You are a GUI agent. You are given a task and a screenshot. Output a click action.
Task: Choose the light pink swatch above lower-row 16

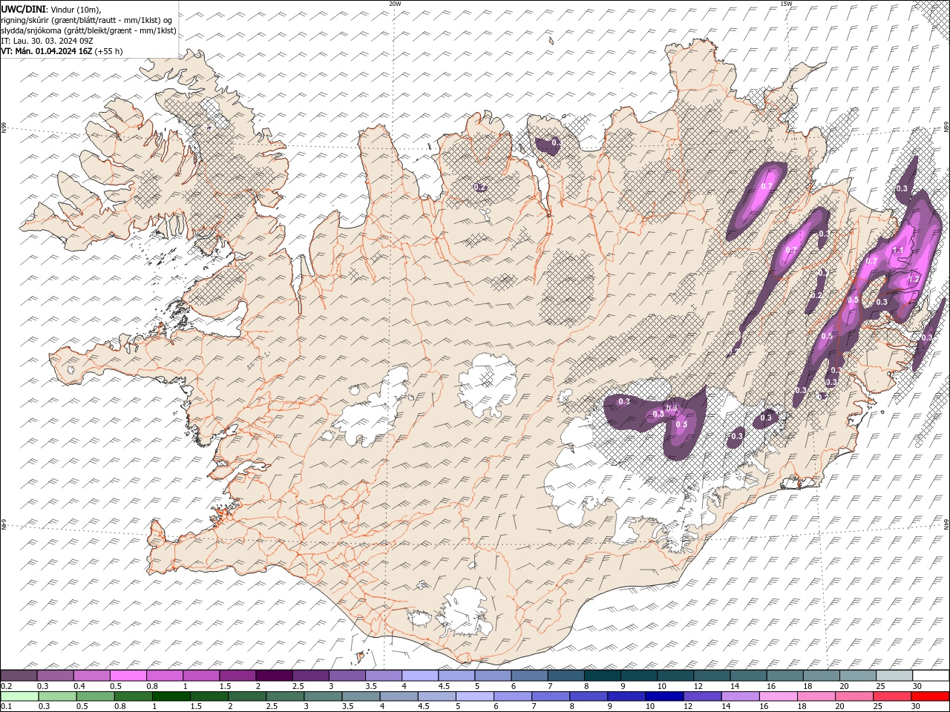click(779, 696)
